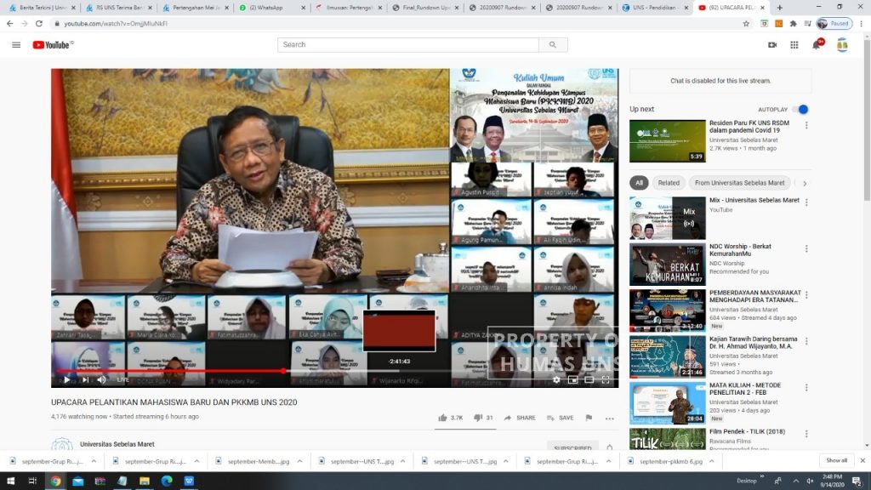Image resolution: width=871 pixels, height=490 pixels.
Task: Toggle the Autoplay switch off
Action: [801, 110]
